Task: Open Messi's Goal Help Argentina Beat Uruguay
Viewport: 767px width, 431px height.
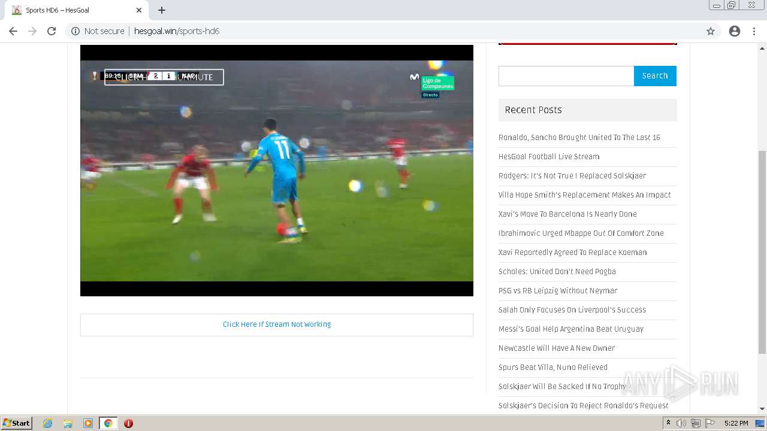Action: point(571,329)
